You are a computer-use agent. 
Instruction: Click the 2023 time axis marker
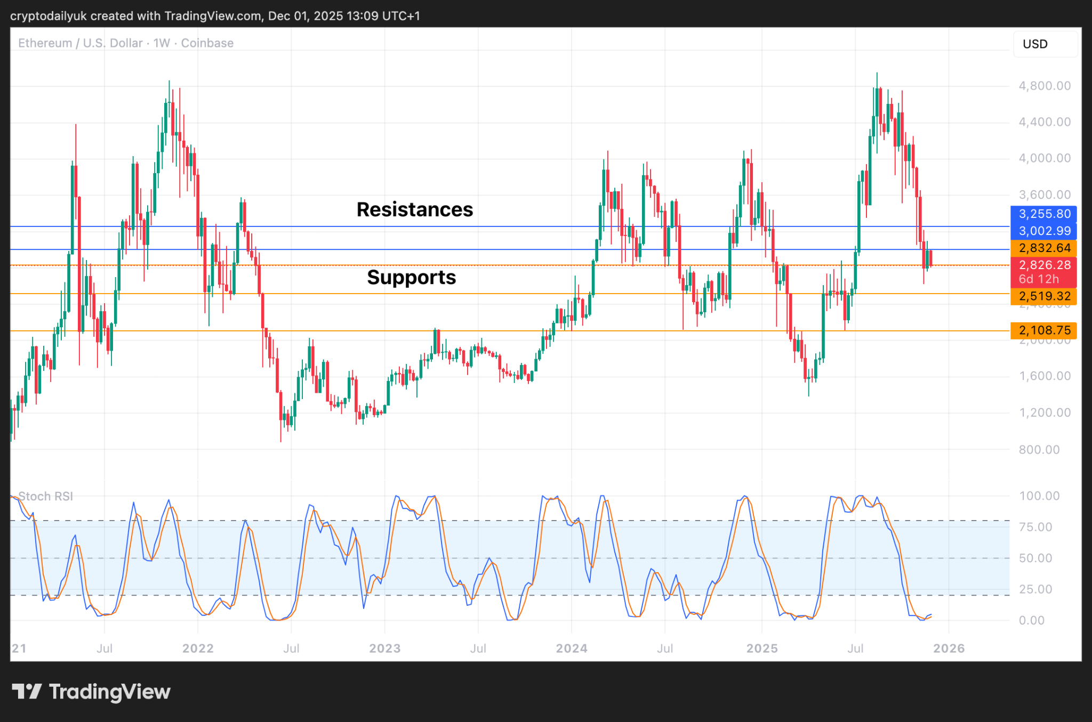384,648
